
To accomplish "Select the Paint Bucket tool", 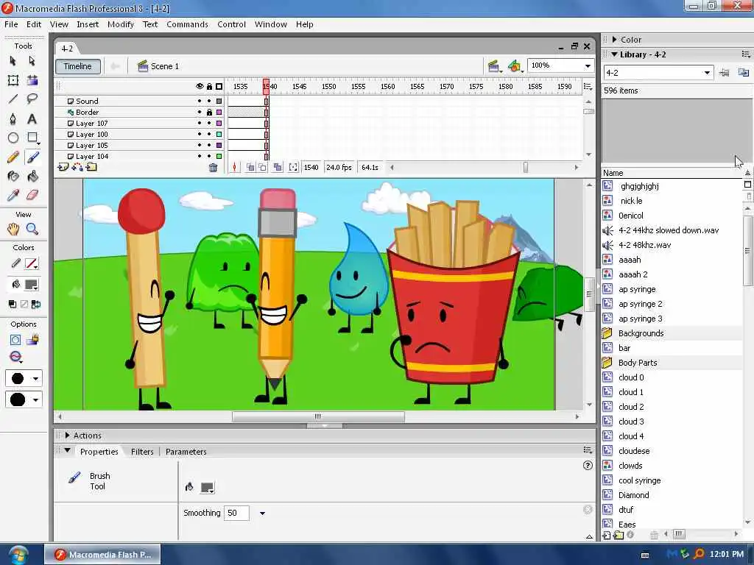I will coord(32,177).
